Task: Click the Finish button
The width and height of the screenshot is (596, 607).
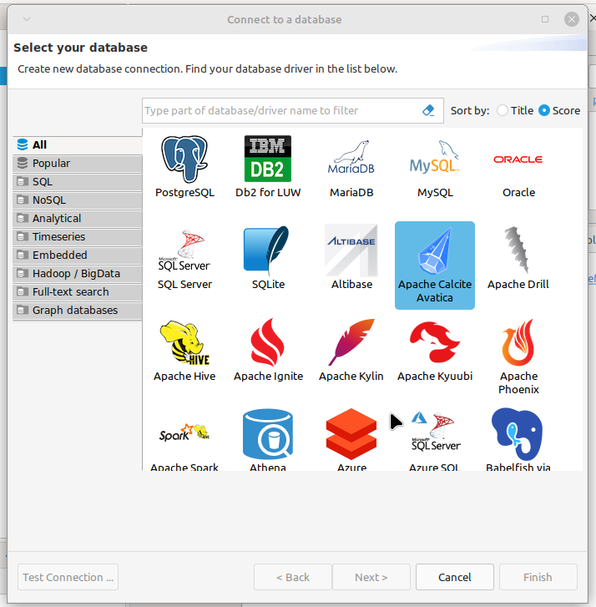Action: tap(538, 577)
